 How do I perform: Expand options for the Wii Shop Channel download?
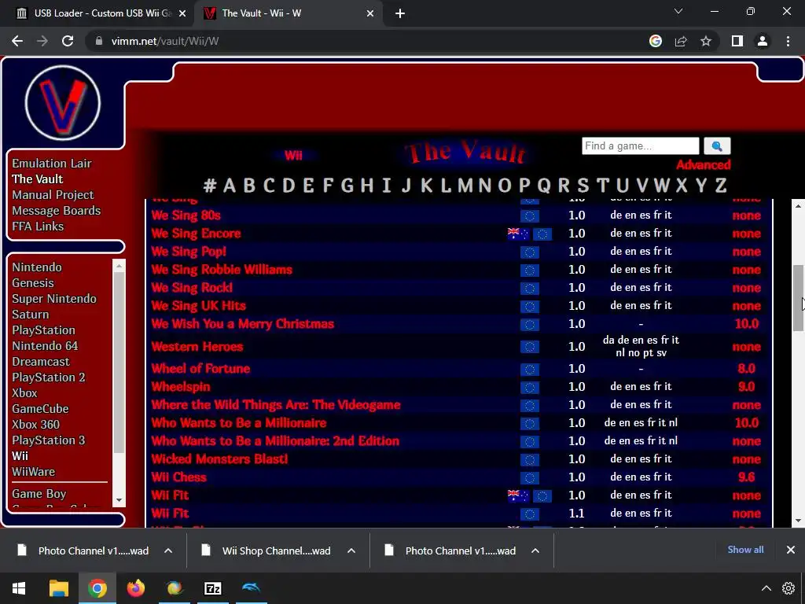coord(351,551)
